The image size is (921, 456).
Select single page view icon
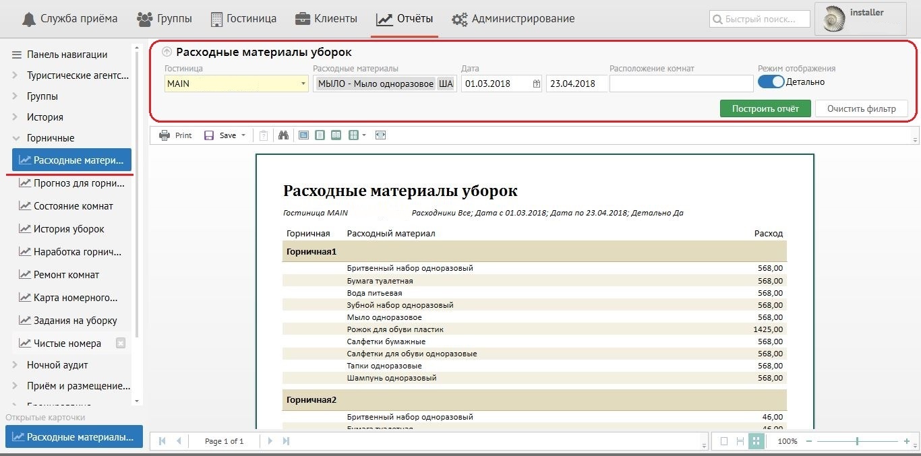click(x=320, y=135)
